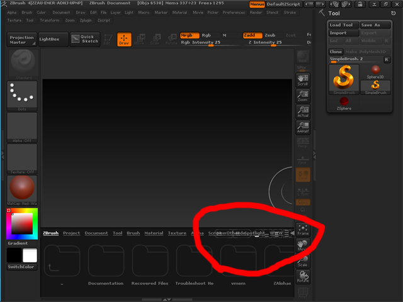The height and width of the screenshot is (302, 403).
Task: Select the black secondary color swatch
Action: [x=14, y=255]
